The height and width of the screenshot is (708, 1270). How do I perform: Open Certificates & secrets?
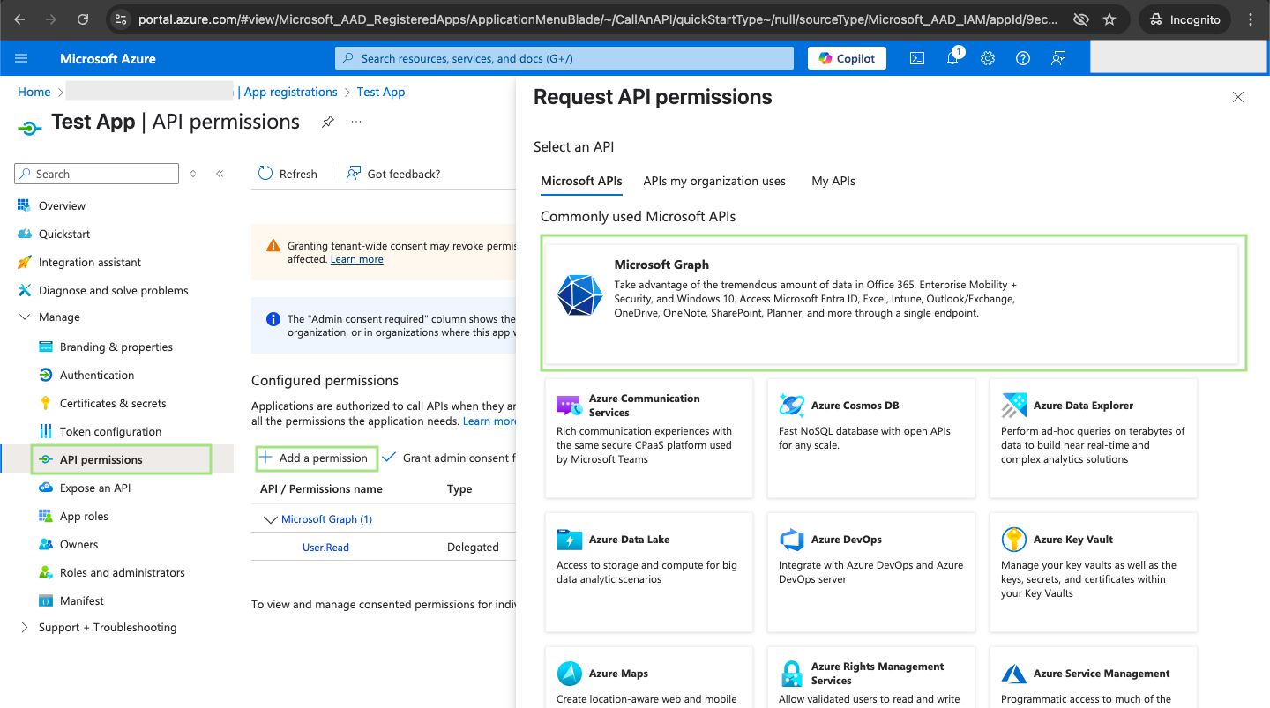pos(113,403)
